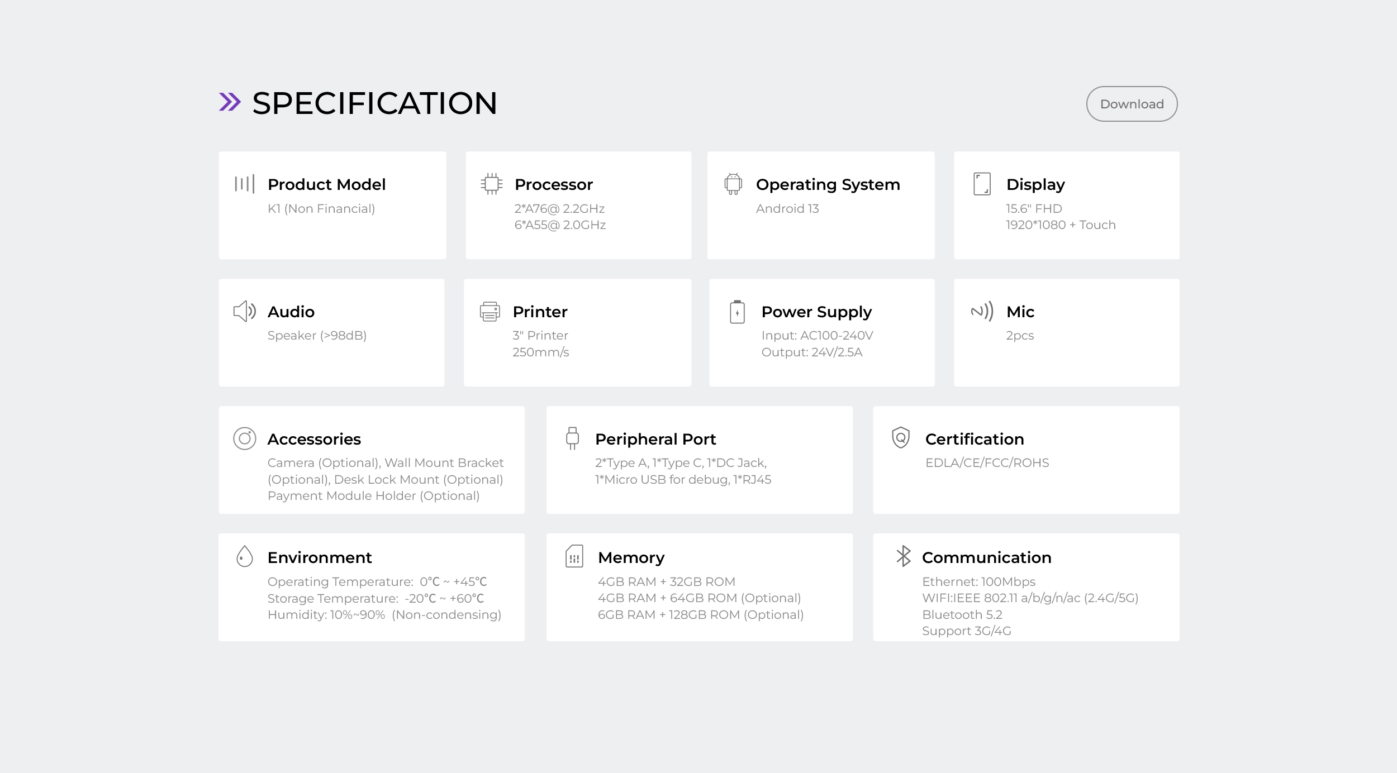Image resolution: width=1397 pixels, height=773 pixels.
Task: Click the Android robot icon
Action: (733, 184)
